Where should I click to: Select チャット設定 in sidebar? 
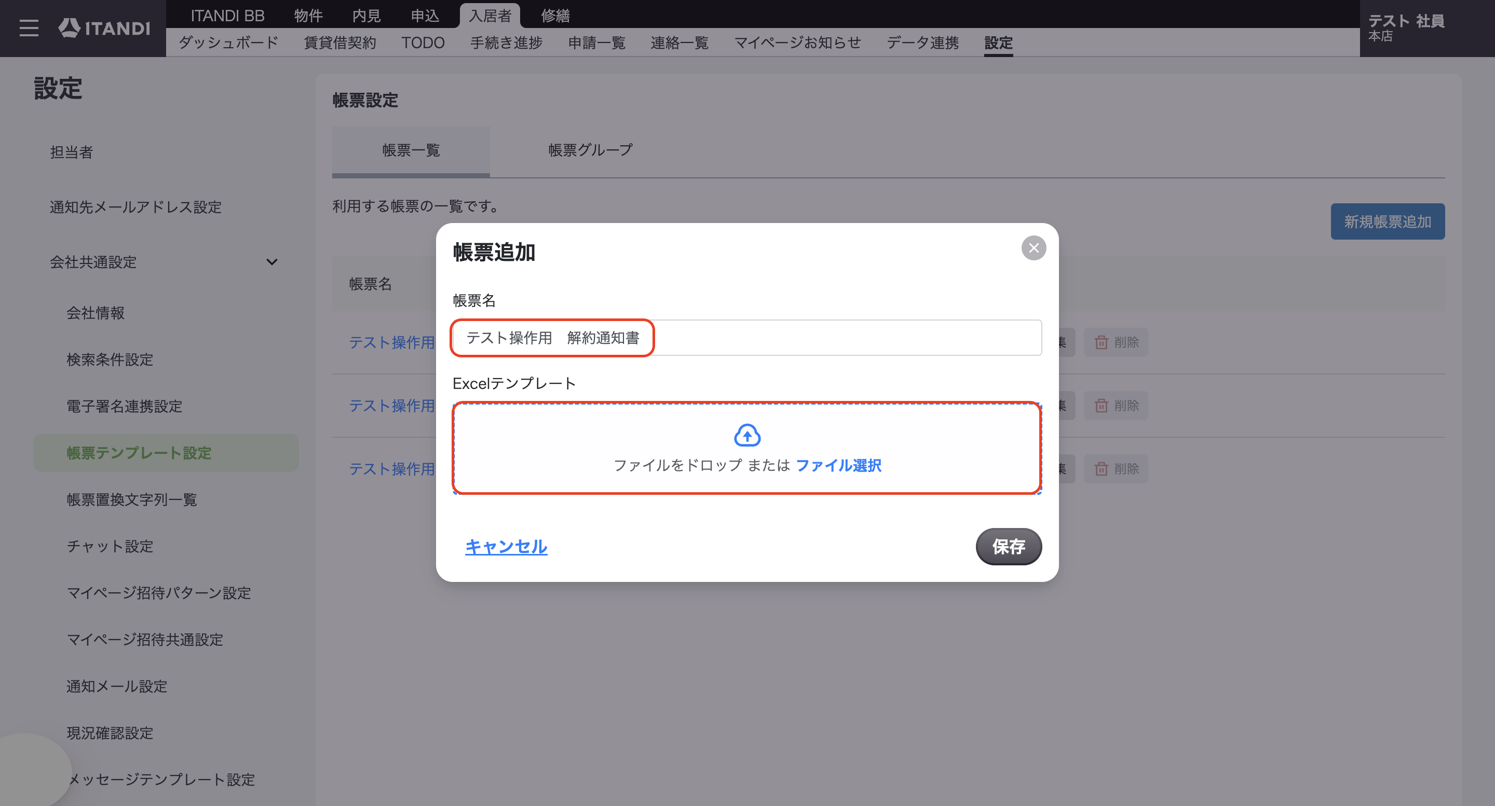pos(110,546)
